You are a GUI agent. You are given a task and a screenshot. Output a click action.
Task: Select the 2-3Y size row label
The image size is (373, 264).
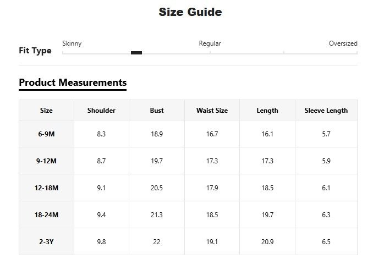click(x=46, y=241)
